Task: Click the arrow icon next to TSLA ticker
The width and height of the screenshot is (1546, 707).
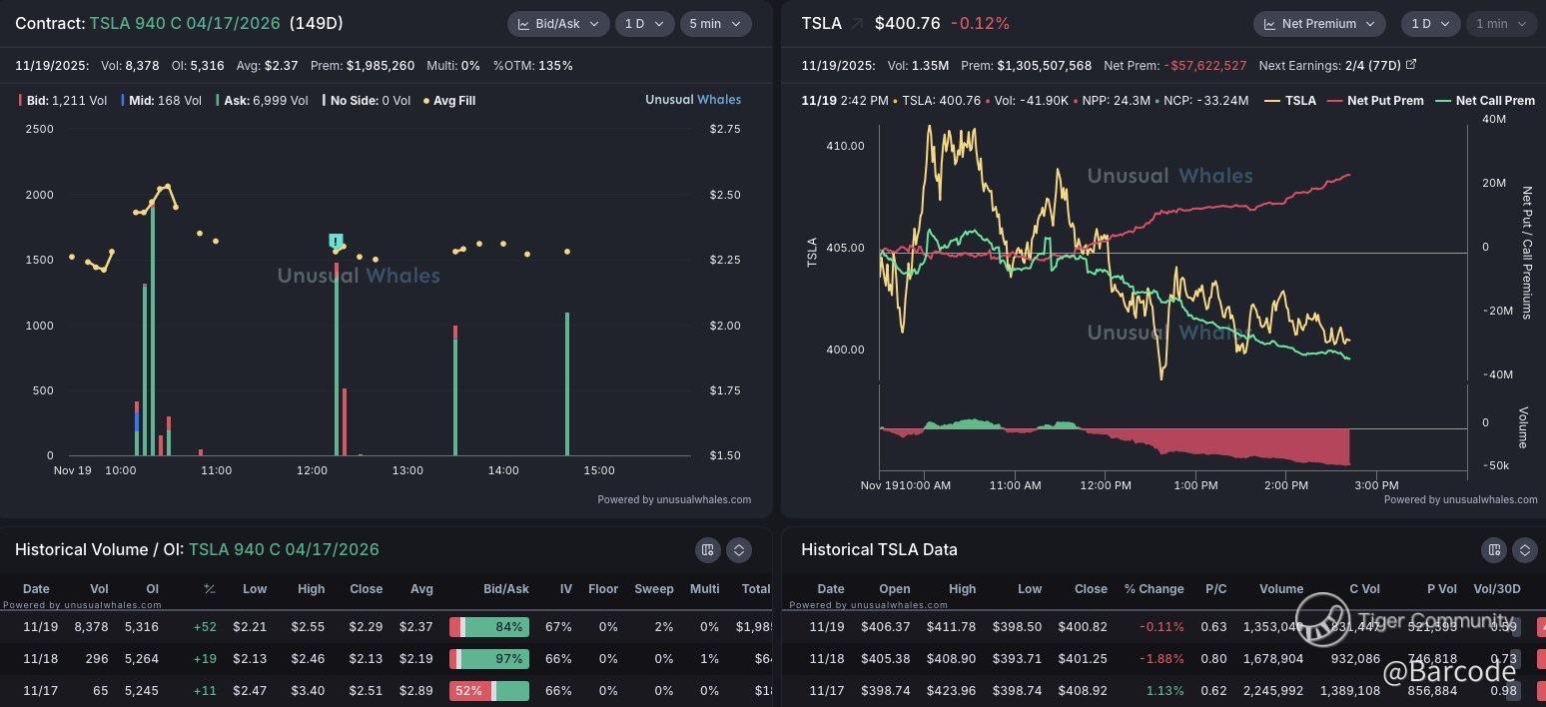Action: (857, 23)
